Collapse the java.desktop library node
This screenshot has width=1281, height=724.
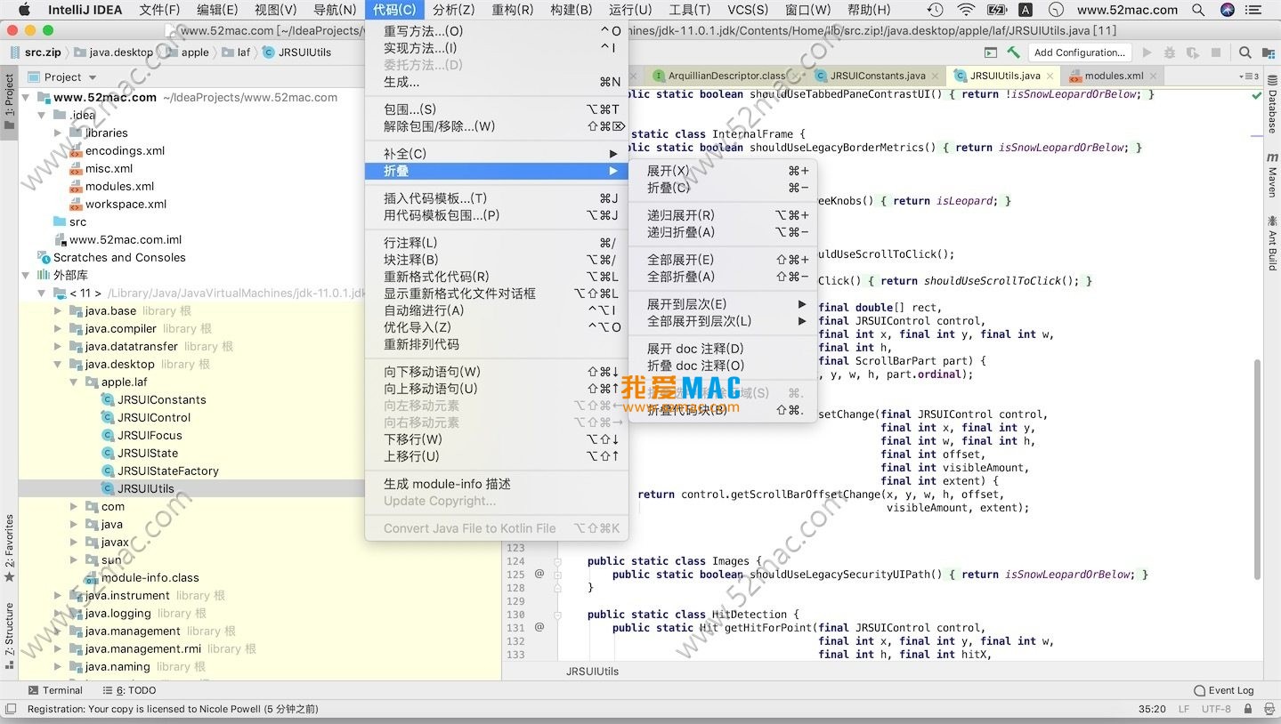(x=59, y=364)
